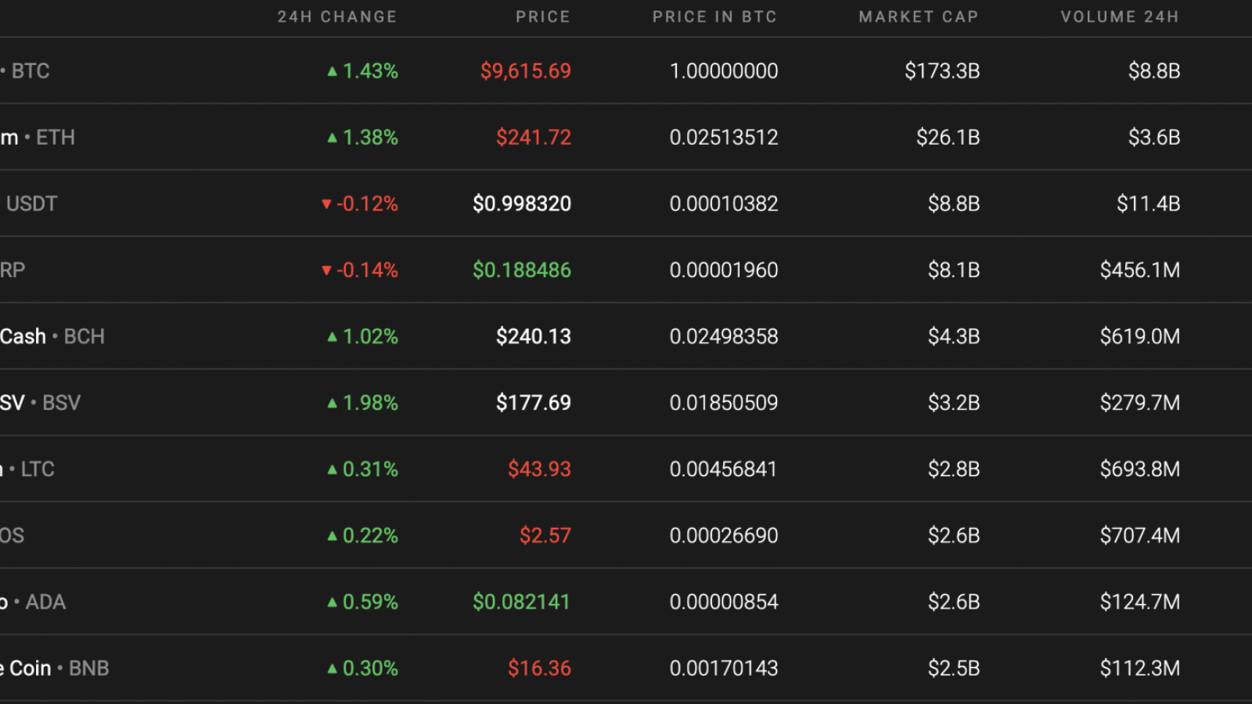Click the $124.7M volume for ADA
Image resolution: width=1252 pixels, height=704 pixels.
click(x=1140, y=602)
